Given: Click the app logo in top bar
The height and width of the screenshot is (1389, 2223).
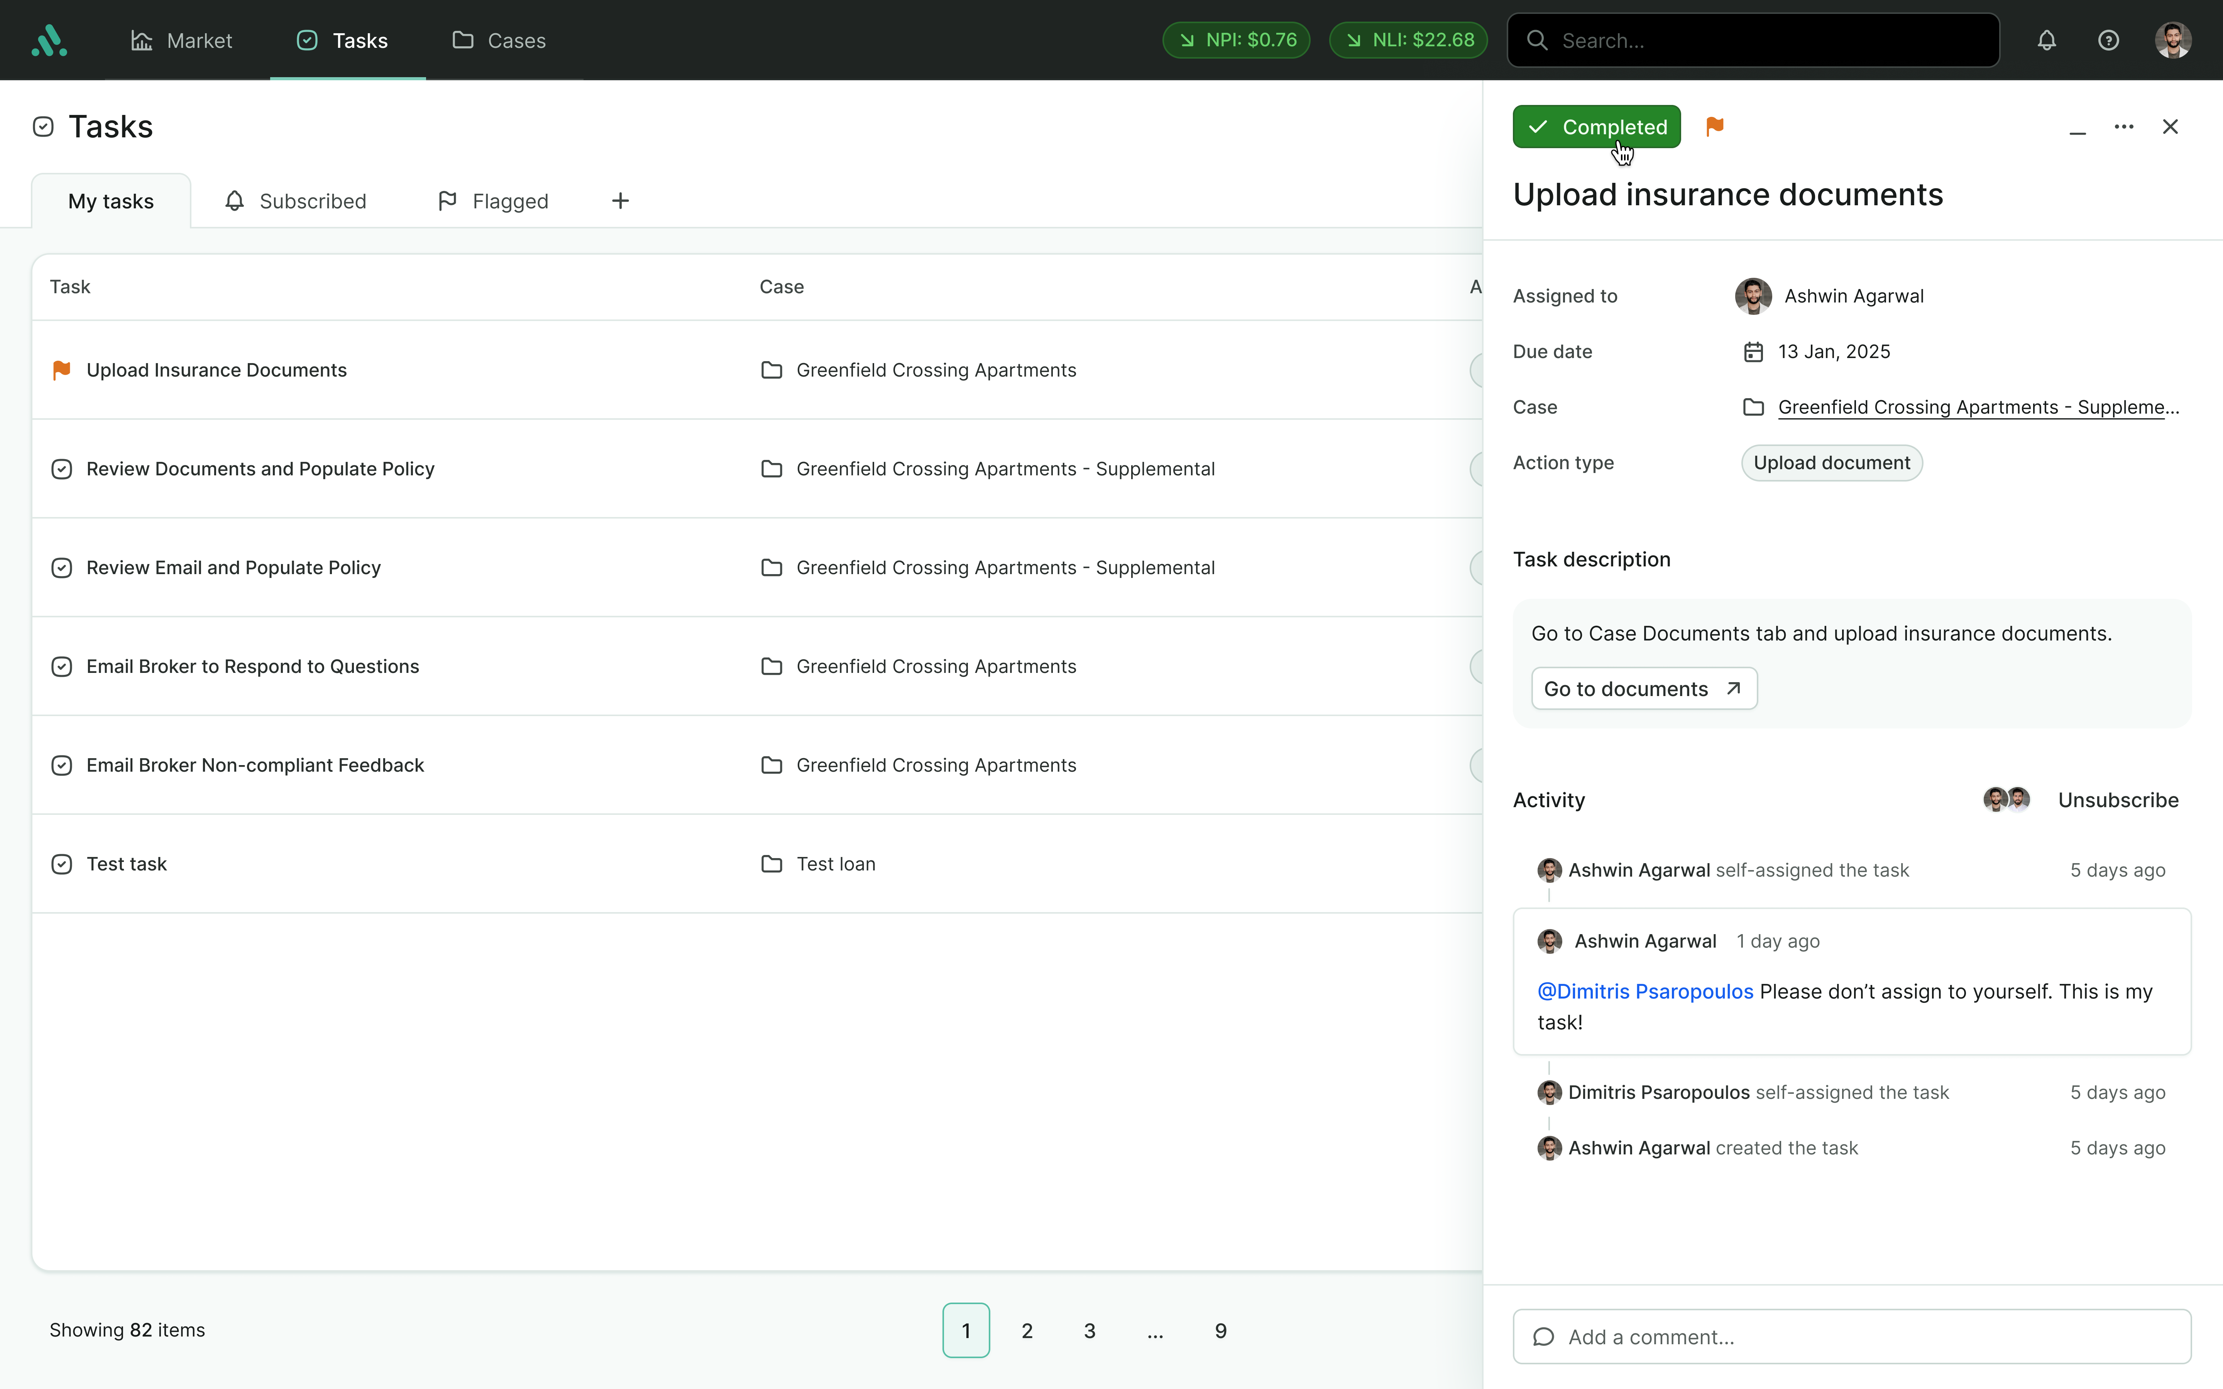Looking at the screenshot, I should point(50,41).
